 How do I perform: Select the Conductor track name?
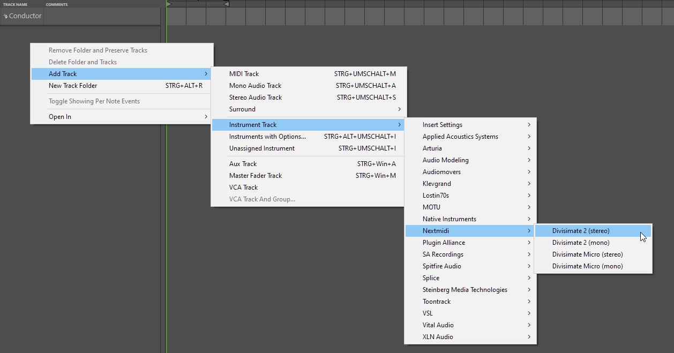(25, 16)
